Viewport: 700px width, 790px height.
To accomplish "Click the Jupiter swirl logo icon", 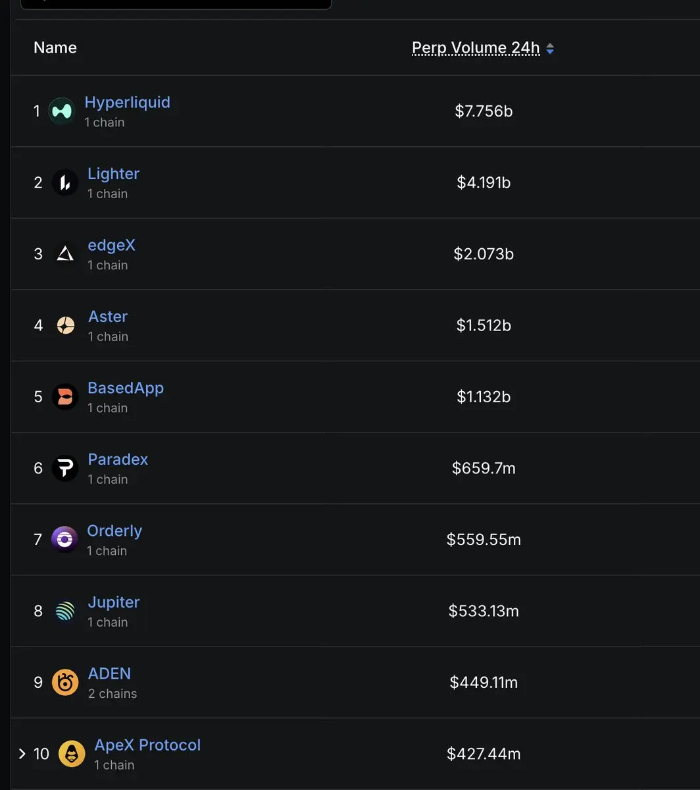I will [x=65, y=611].
